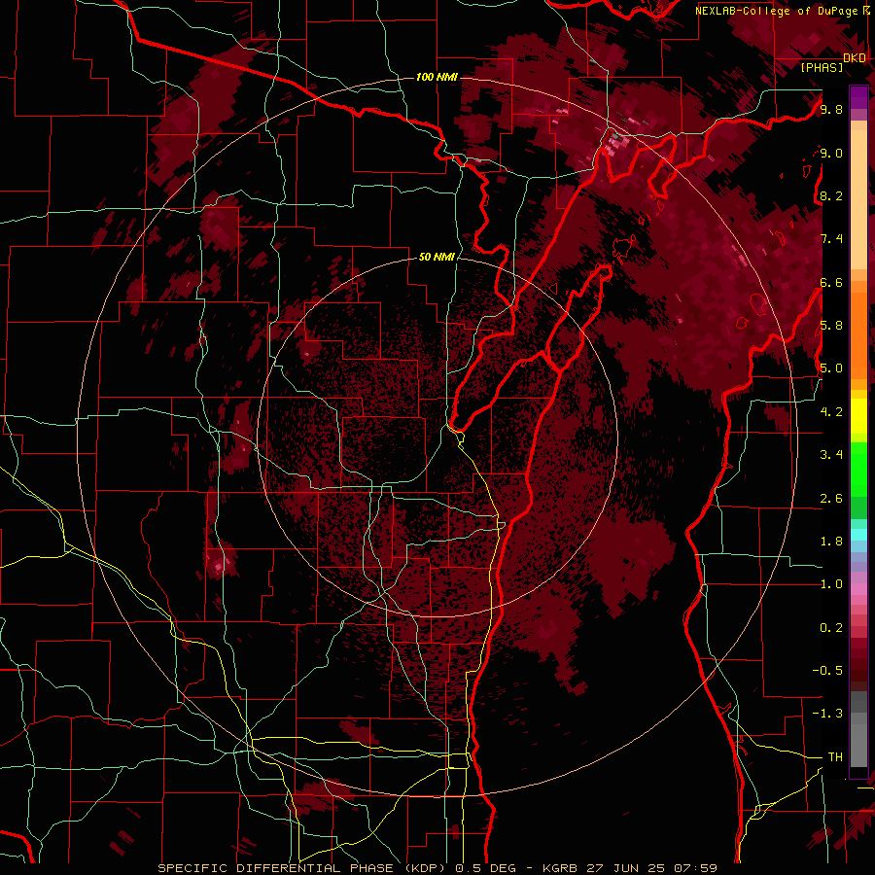Viewport: 875px width, 875px height.
Task: Click the yellow segment of the color bar
Action: [858, 416]
